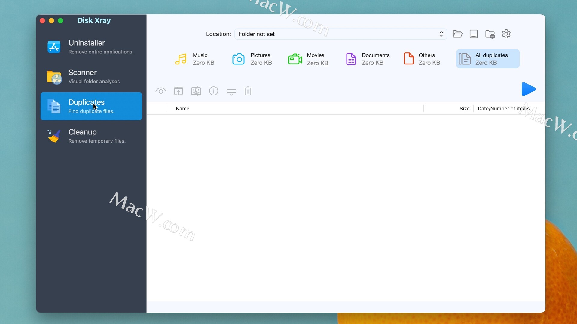Filter duplicates by Movies

click(x=308, y=59)
